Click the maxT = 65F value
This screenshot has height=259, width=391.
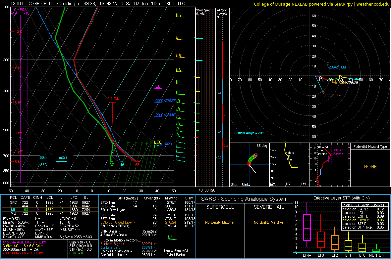tap(44, 230)
